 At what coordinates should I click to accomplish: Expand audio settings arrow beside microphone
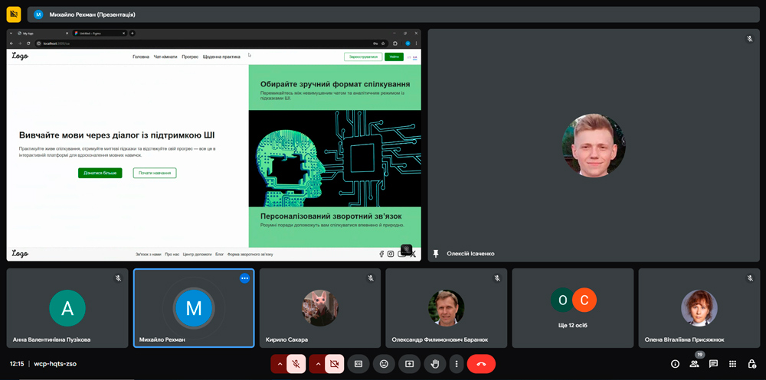280,364
